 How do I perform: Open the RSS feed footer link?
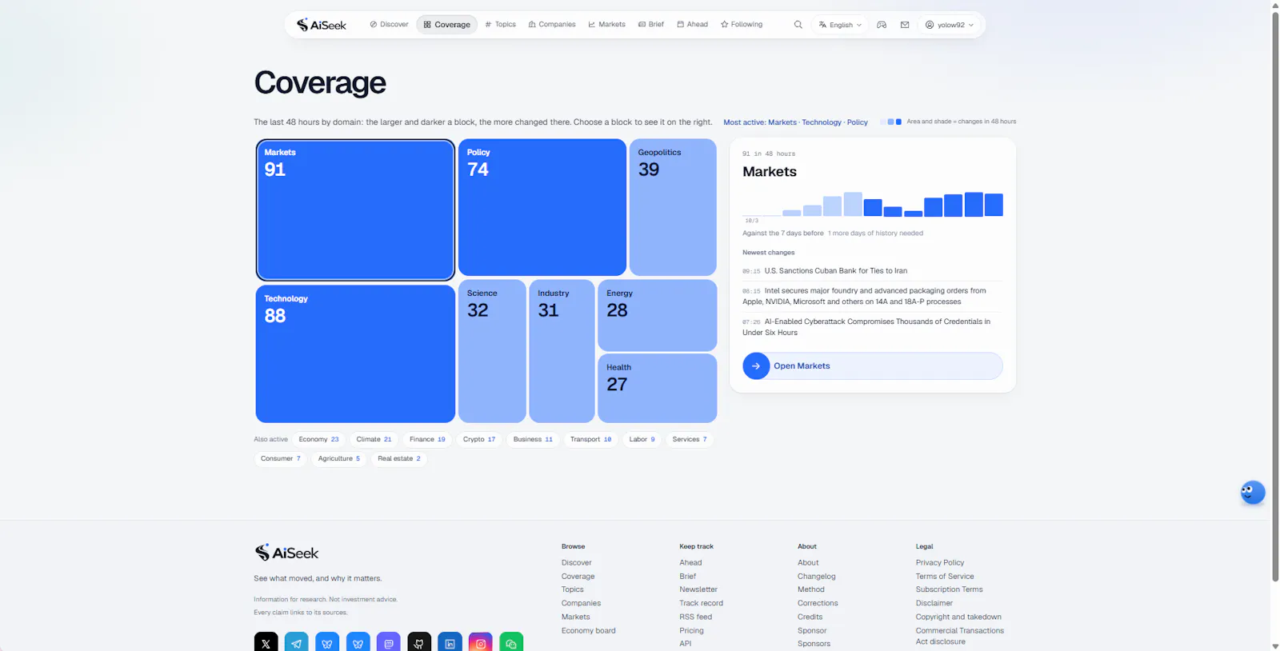click(695, 617)
